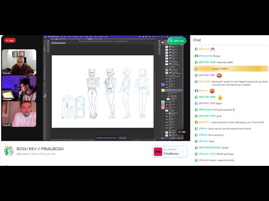This screenshot has width=269, height=201.
Task: Click the avatar beside the 'Nicee' message
Action: point(196,56)
